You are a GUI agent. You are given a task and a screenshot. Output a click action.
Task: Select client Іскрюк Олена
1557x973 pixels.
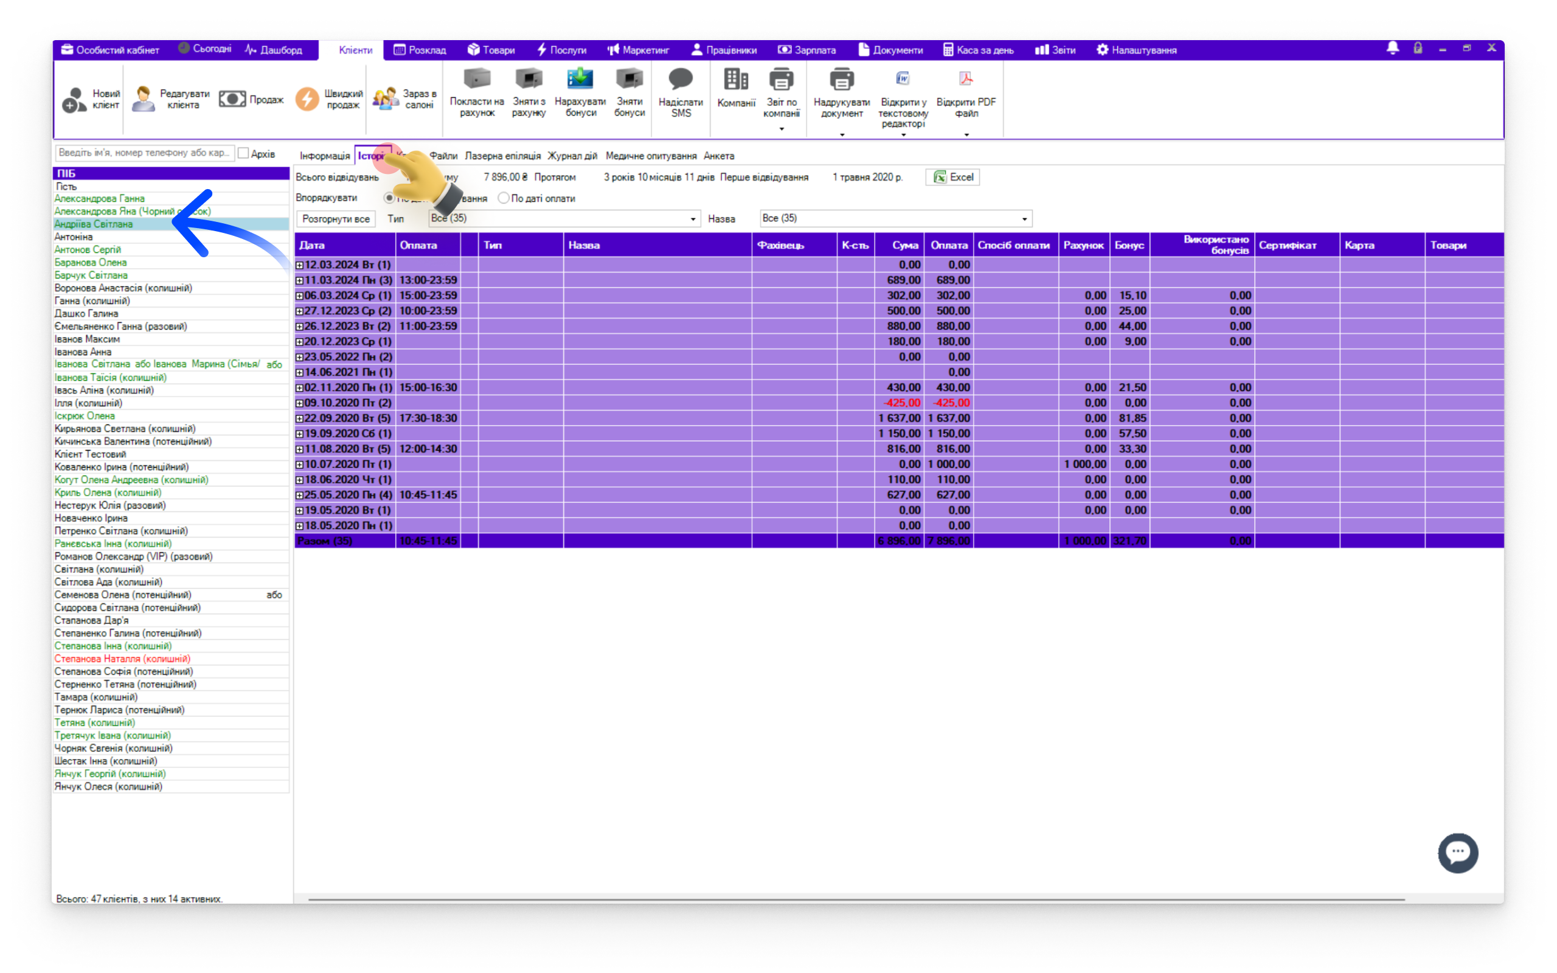click(170, 417)
